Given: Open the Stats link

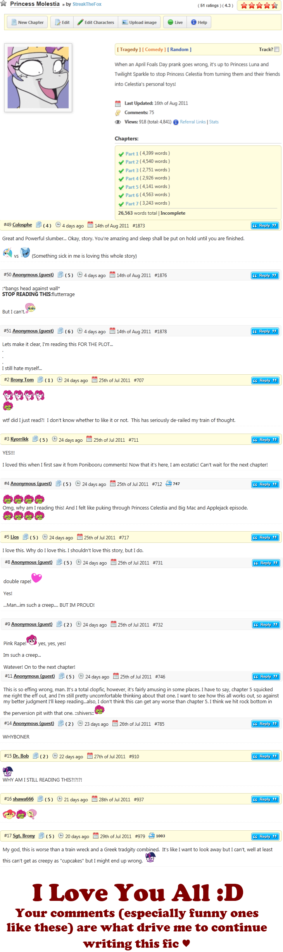Looking at the screenshot, I should click(214, 122).
